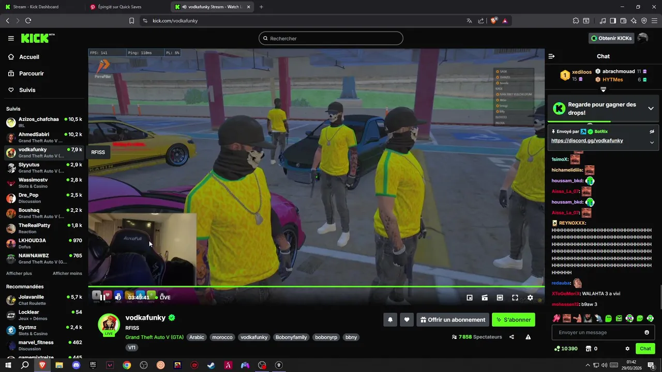Image resolution: width=662 pixels, height=372 pixels.
Task: Click the Rechercher search box
Action: click(x=331, y=38)
